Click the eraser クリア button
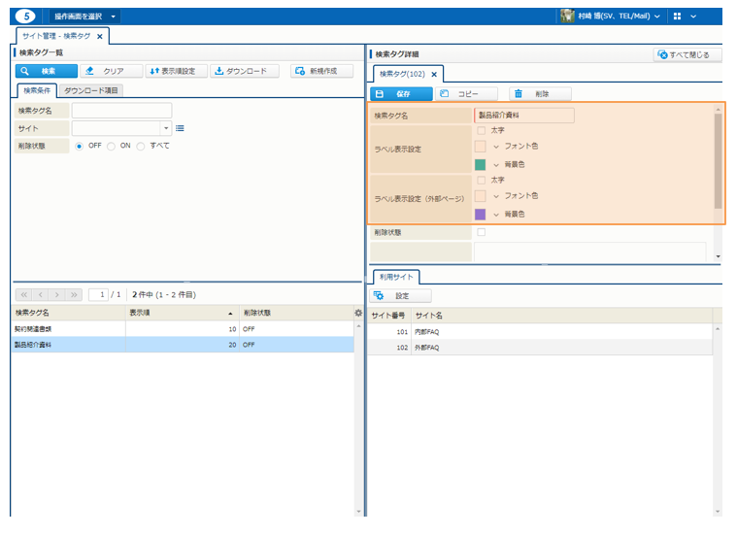This screenshot has height=536, width=737. point(109,71)
